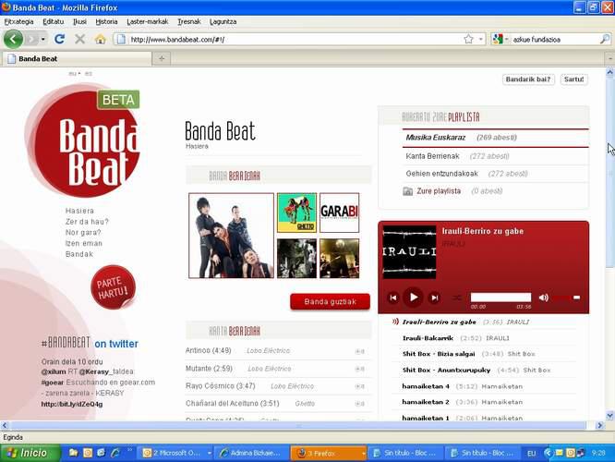Bookmark this page with the star icon
Image resolution: width=615 pixels, height=462 pixels.
click(468, 39)
